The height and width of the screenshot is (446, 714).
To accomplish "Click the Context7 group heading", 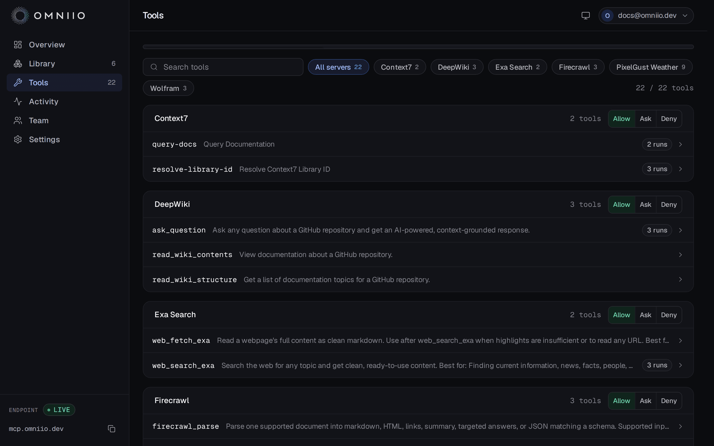I will (171, 118).
